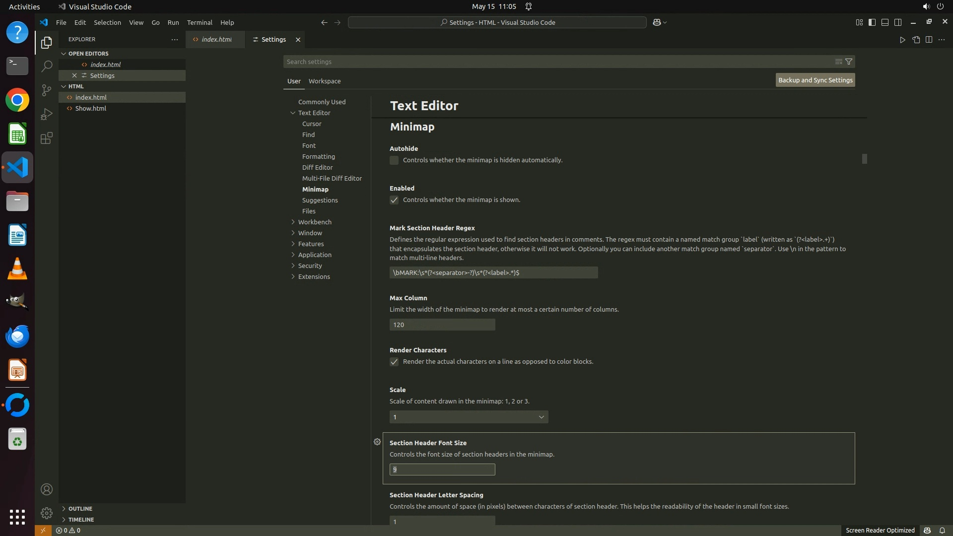Expand the OUTLINE section in Explorer
This screenshot has width=953, height=536.
point(80,509)
